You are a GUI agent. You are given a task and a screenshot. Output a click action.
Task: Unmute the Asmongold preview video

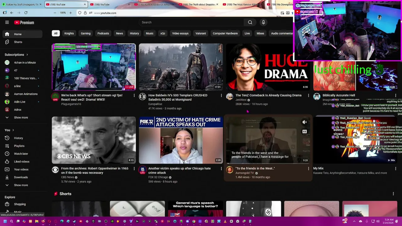point(305,122)
